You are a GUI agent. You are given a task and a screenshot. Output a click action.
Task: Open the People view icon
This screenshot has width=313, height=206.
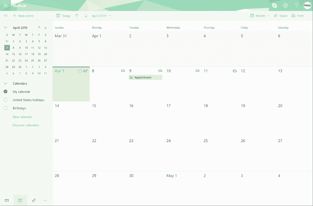coord(34,200)
